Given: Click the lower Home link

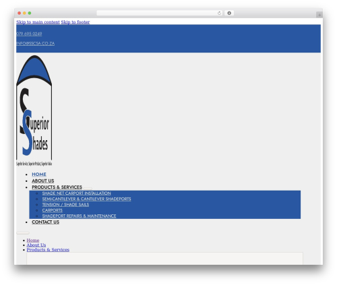Looking at the screenshot, I should (33, 241).
